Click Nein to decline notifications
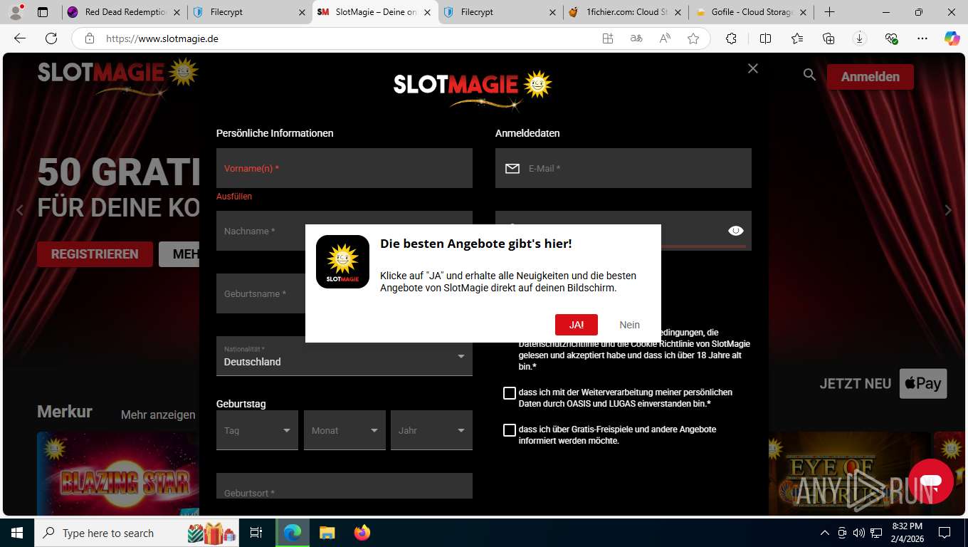968x547 pixels. 629,325
